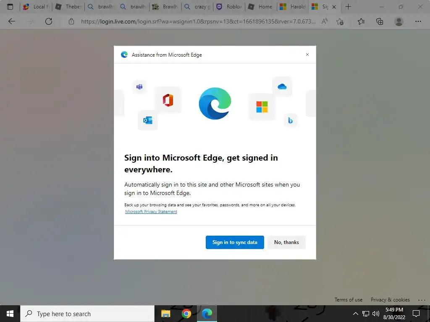This screenshot has height=322, width=430.
Task: Switch to the Thebes tab
Action: (x=68, y=7)
